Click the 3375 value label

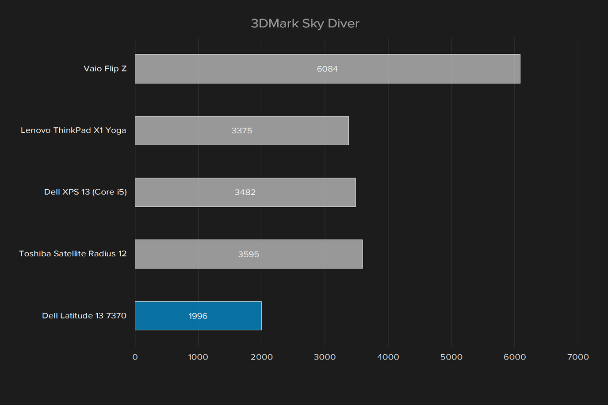click(242, 131)
